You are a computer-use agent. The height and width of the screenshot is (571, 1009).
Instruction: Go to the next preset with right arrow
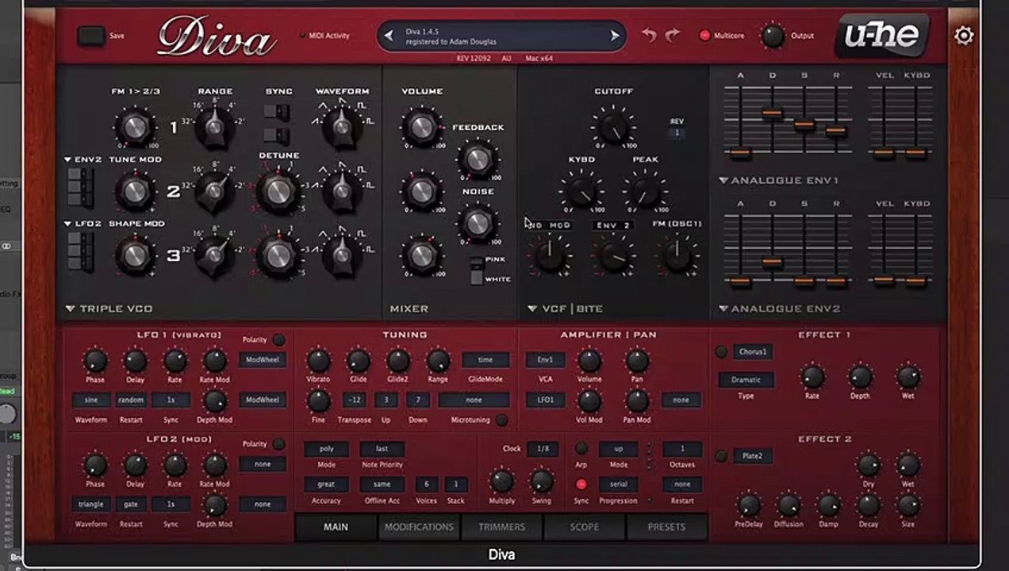coord(614,36)
